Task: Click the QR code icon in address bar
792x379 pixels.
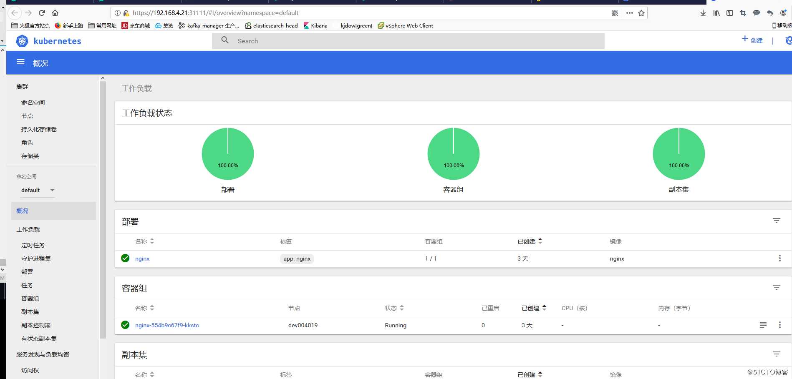Action: [x=615, y=13]
